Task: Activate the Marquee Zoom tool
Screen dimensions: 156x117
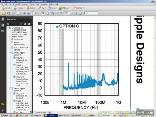Action: tap(53, 13)
